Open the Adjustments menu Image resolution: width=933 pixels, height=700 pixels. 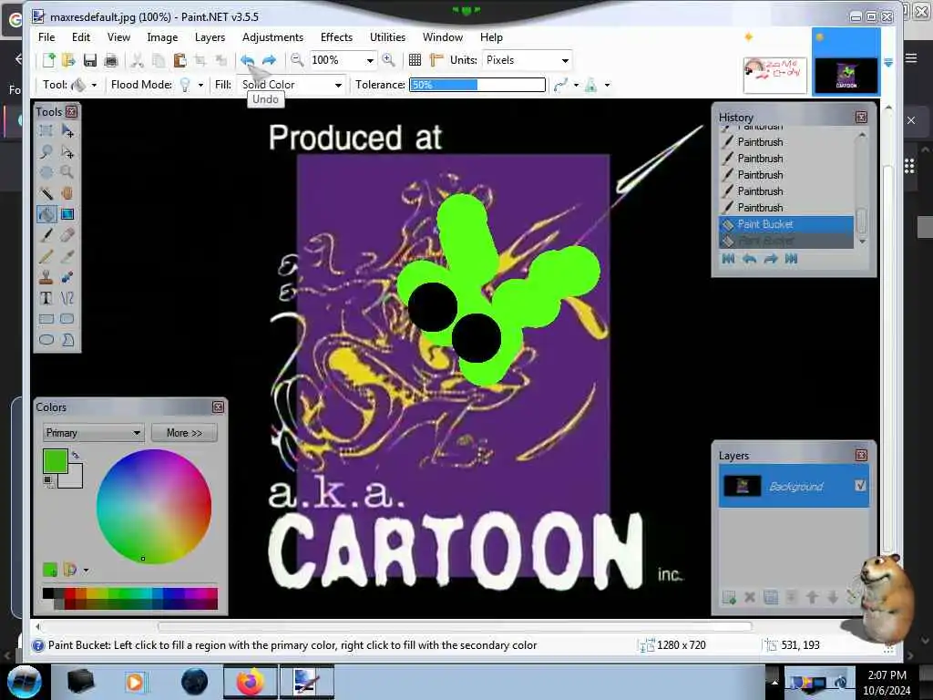click(x=272, y=36)
